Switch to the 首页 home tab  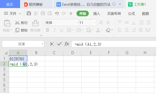pos(10,4)
